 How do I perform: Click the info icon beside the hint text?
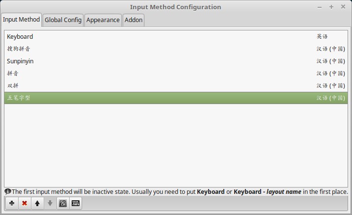tap(7, 191)
